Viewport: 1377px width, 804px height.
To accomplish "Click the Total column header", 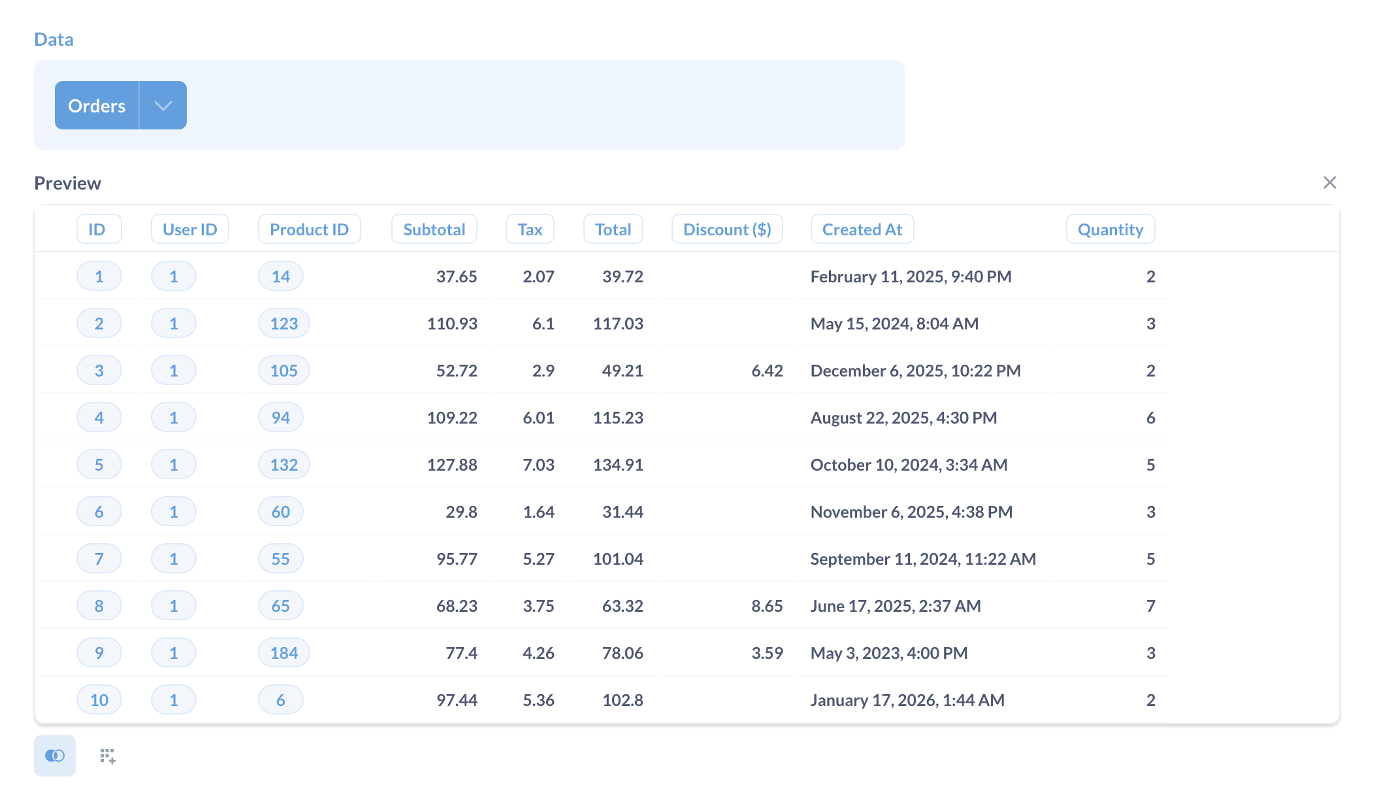I will click(x=613, y=229).
